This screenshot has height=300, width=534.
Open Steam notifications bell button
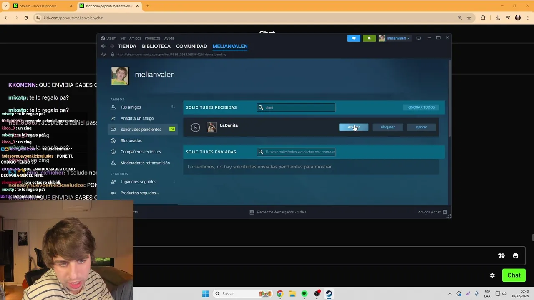pos(369,38)
